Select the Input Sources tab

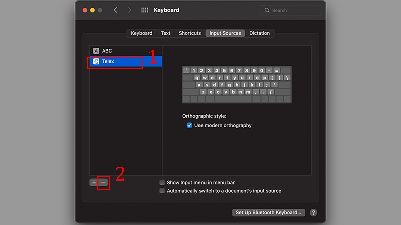(225, 33)
